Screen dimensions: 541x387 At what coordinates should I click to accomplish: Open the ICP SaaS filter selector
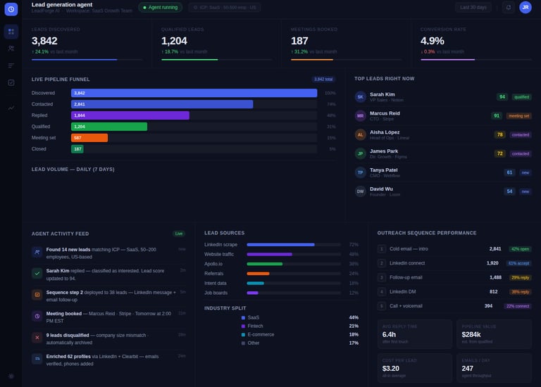(225, 7)
